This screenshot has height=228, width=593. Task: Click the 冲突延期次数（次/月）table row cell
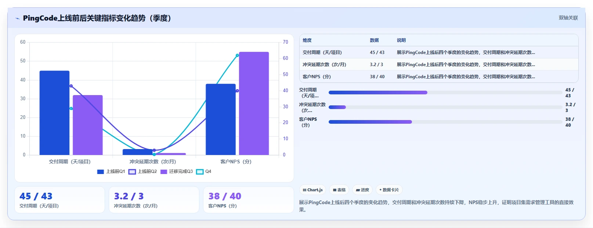click(x=324, y=65)
